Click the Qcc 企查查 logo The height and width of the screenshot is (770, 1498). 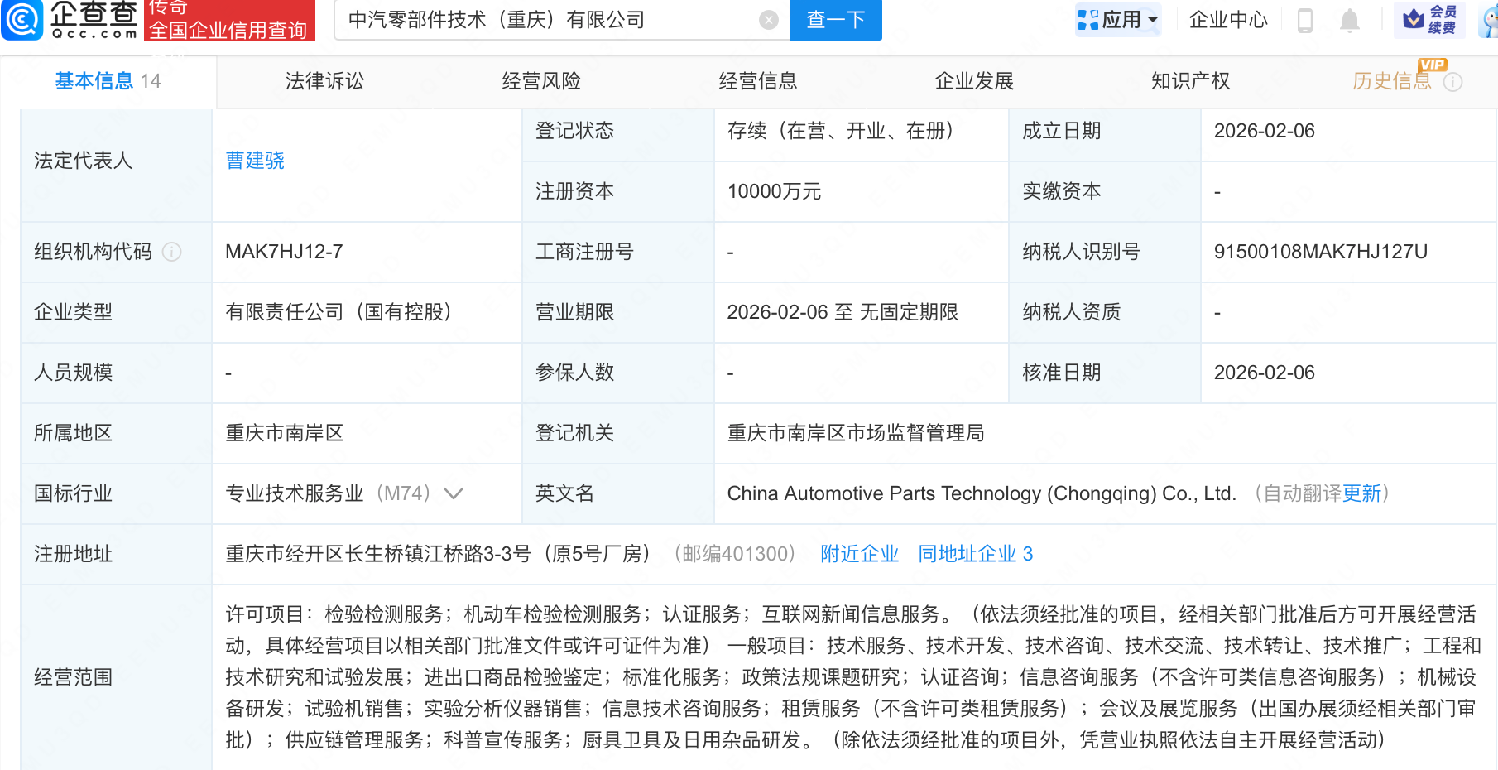[x=70, y=20]
